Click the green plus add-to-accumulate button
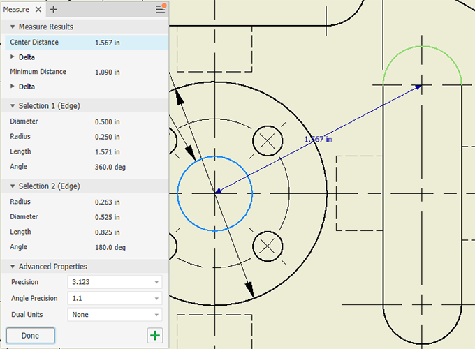Image resolution: width=475 pixels, height=349 pixels. 155,335
